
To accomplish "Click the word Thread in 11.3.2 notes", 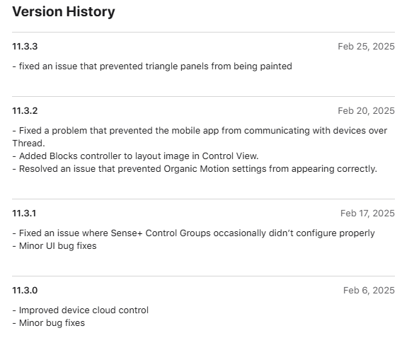I will pos(28,144).
